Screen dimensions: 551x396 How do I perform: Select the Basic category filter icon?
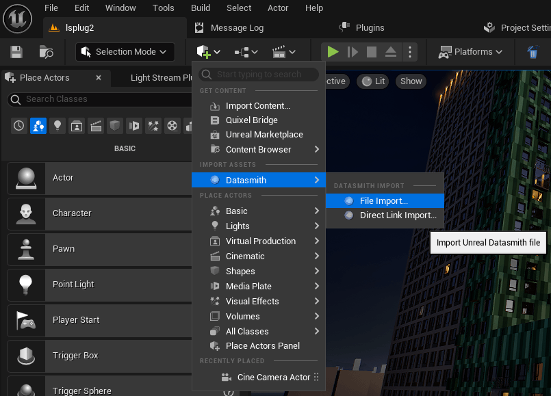[x=38, y=126]
